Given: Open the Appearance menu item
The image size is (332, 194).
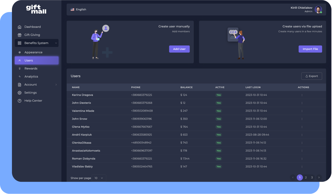Looking at the screenshot, I should [x=33, y=52].
